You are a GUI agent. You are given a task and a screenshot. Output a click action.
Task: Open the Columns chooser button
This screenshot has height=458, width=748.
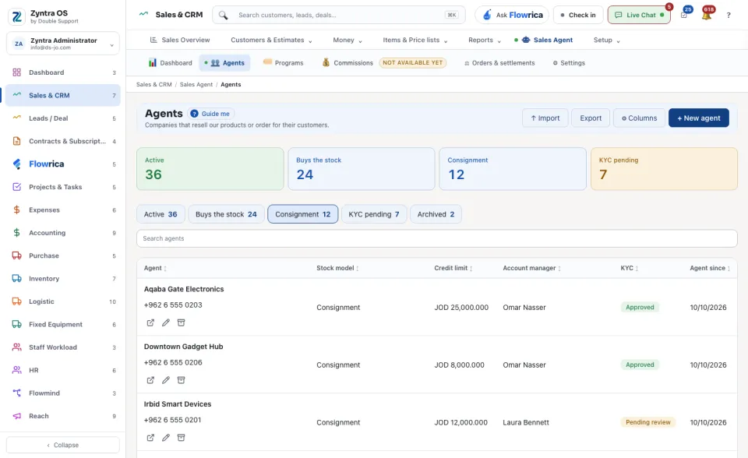(639, 118)
